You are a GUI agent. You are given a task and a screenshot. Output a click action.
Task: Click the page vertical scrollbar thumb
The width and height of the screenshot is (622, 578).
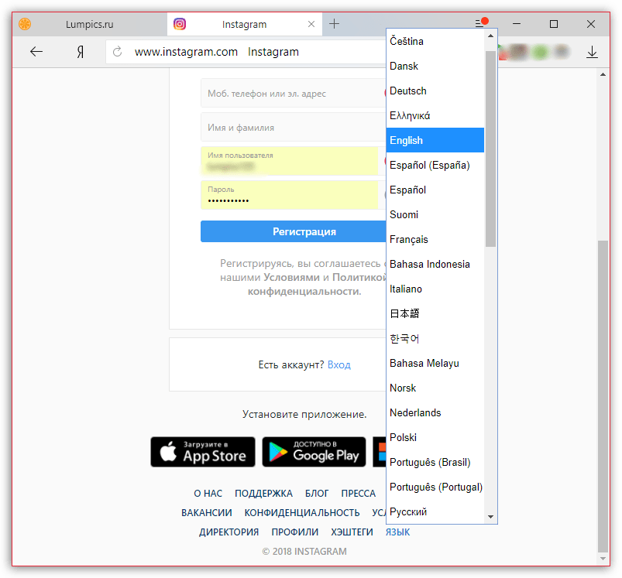click(603, 395)
